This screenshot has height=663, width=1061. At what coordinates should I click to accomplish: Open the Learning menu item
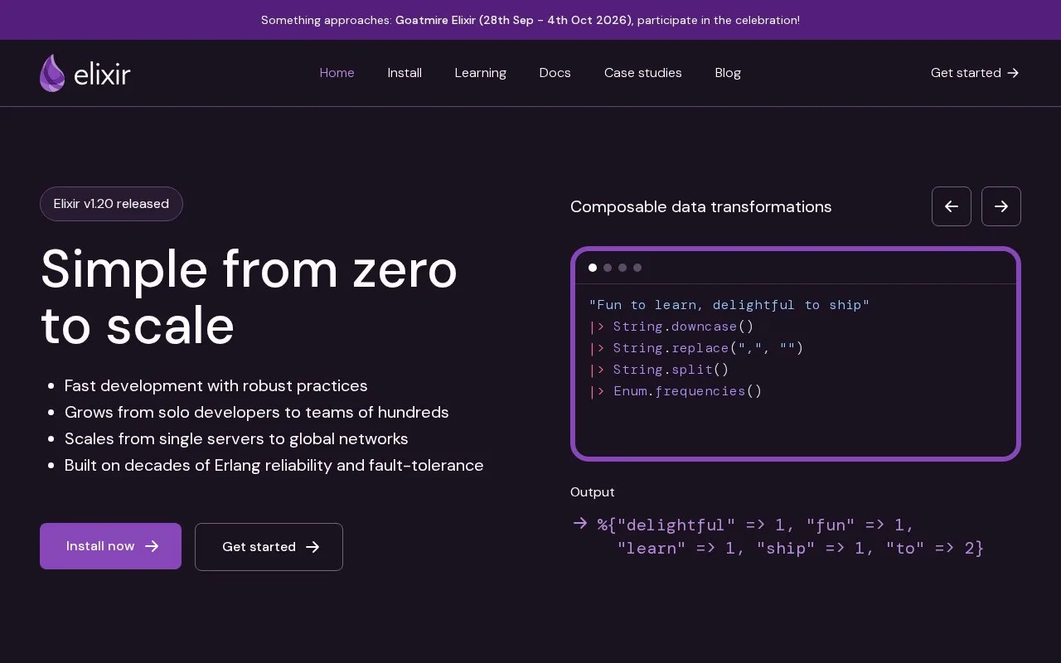click(480, 73)
